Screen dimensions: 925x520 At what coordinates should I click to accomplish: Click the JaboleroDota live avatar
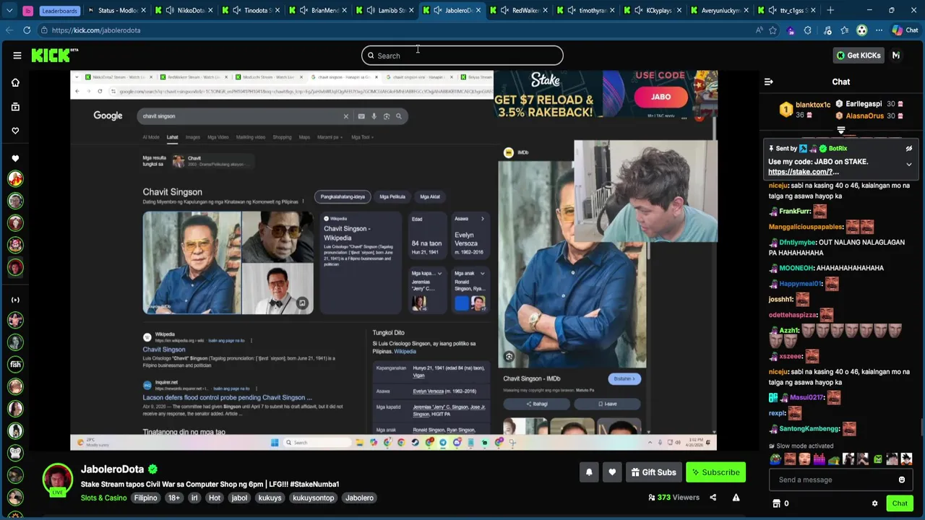57,480
